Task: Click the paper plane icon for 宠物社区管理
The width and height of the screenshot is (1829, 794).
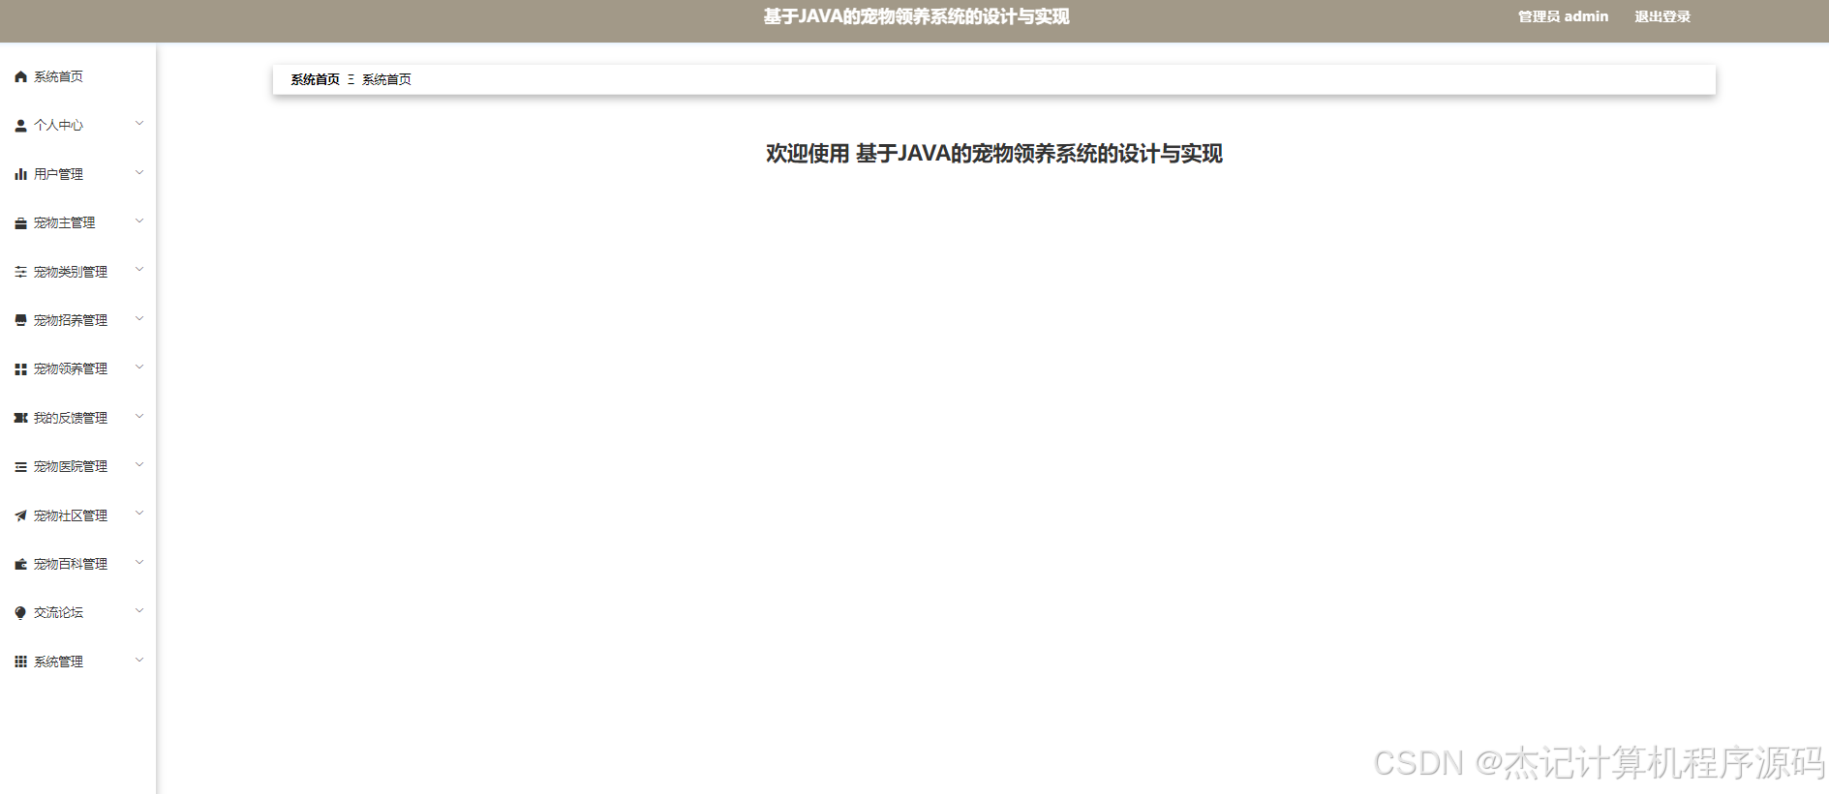Action: [20, 515]
